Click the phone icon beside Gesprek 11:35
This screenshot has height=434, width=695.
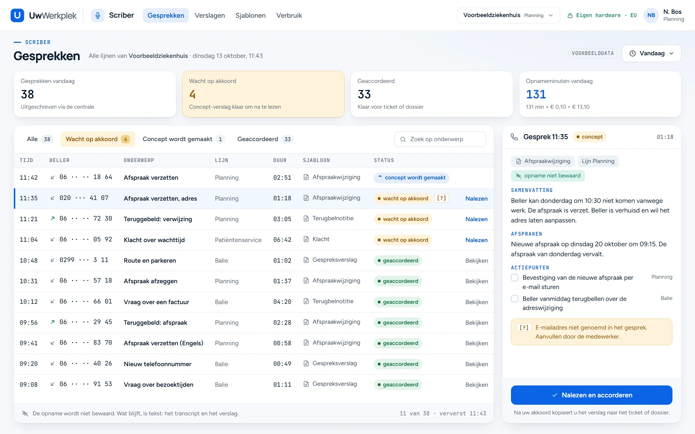pos(514,137)
